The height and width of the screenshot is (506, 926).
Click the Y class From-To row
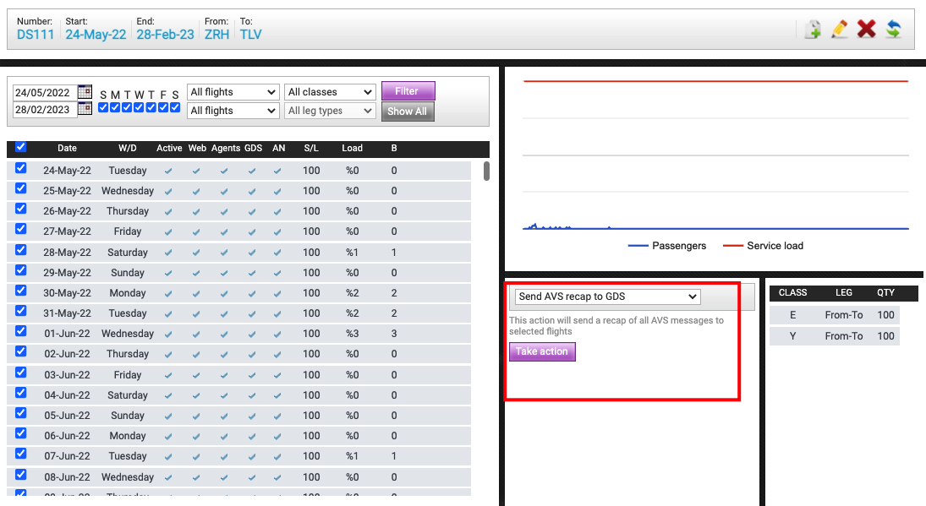point(835,336)
